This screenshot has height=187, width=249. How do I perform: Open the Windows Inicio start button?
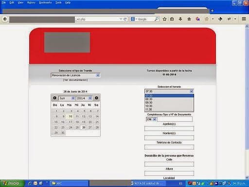[x=12, y=184]
